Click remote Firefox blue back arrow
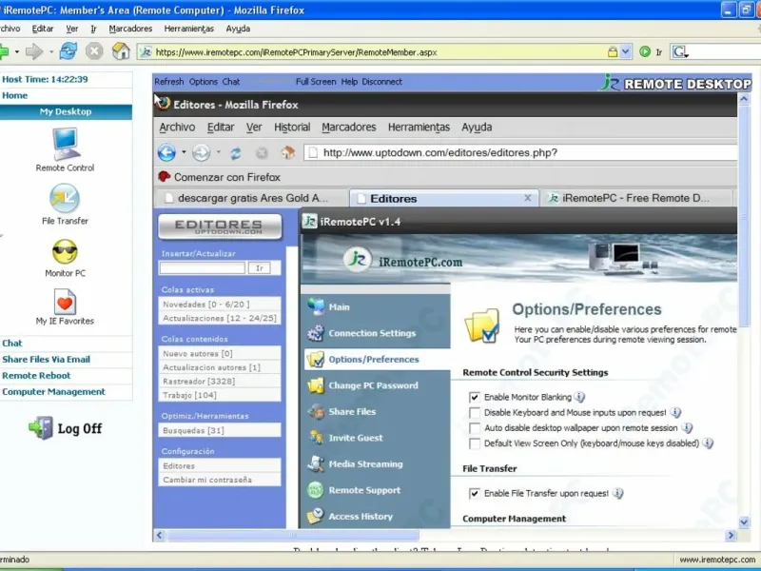This screenshot has width=761, height=571. [x=166, y=152]
